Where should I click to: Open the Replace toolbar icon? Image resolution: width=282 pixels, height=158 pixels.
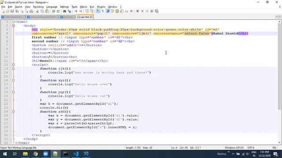point(69,11)
